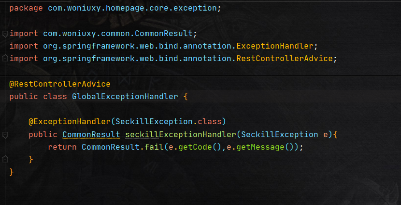The image size is (401, 205).
Task: Click the underlined CommonResult return type
Action: 91,134
